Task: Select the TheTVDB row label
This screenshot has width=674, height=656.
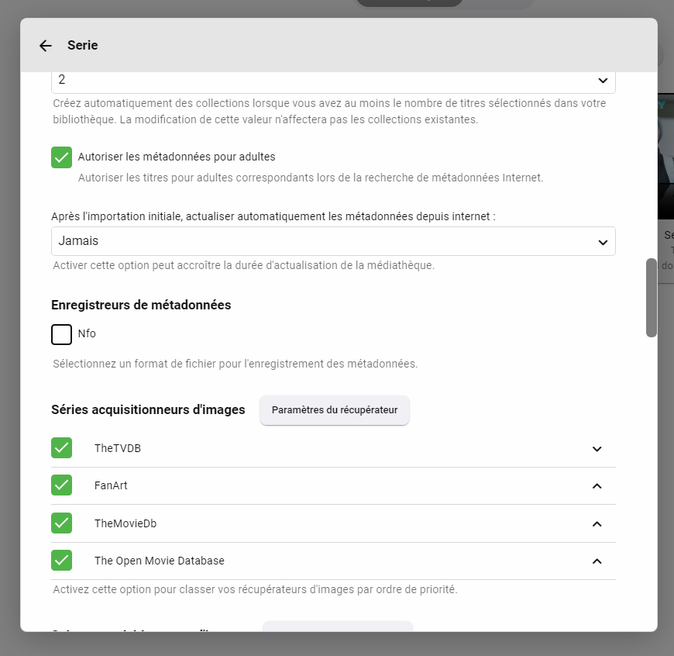Action: (118, 448)
